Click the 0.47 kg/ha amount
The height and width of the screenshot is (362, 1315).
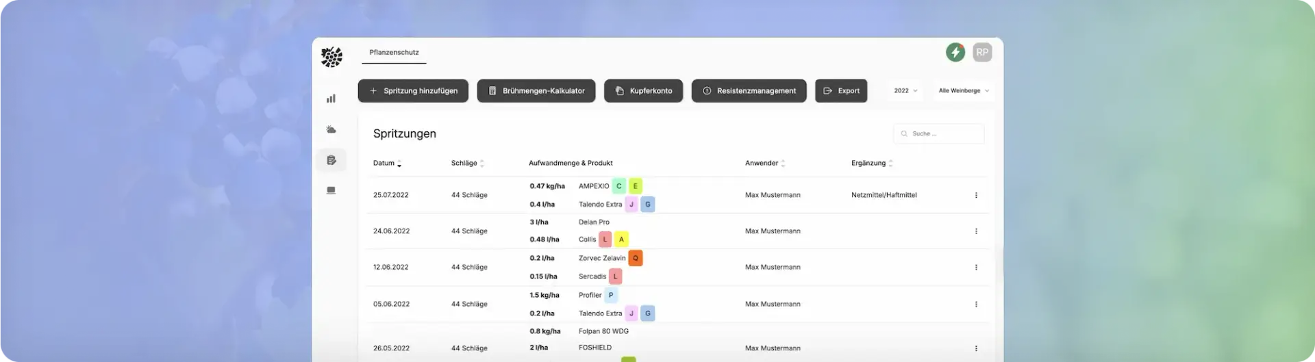[547, 186]
